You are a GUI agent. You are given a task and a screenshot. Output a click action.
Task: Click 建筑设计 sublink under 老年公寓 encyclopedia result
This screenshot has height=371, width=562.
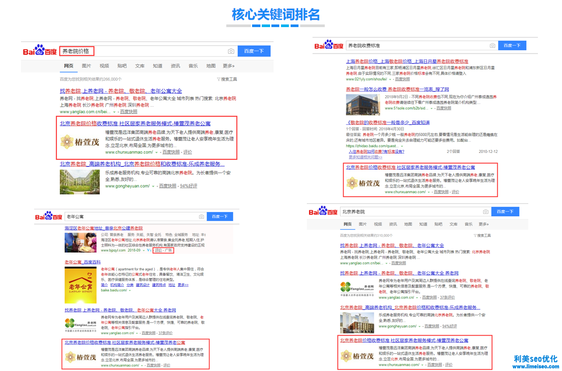click(x=143, y=285)
